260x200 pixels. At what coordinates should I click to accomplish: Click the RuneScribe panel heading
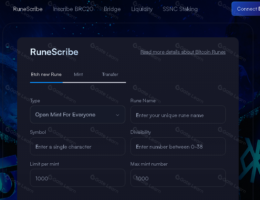coord(54,52)
